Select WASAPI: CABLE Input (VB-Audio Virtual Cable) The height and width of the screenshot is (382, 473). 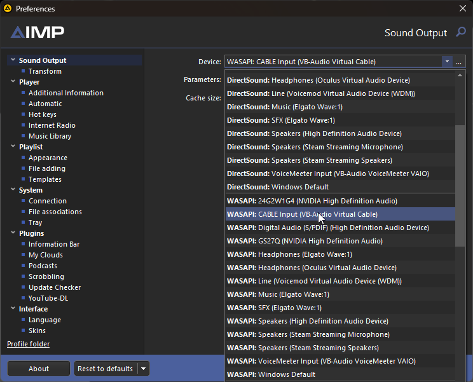(x=340, y=214)
